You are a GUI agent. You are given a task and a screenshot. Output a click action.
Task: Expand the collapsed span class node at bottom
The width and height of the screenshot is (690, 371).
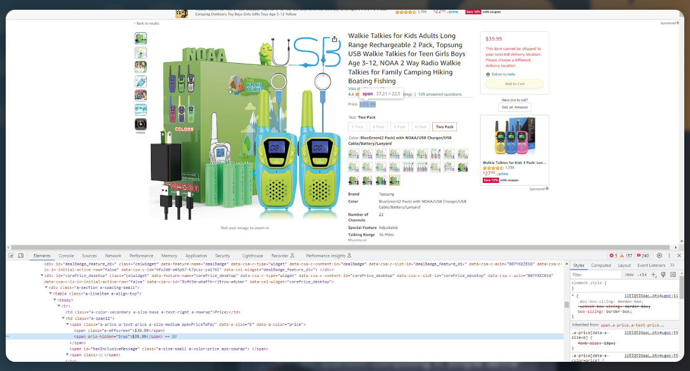pos(68,355)
